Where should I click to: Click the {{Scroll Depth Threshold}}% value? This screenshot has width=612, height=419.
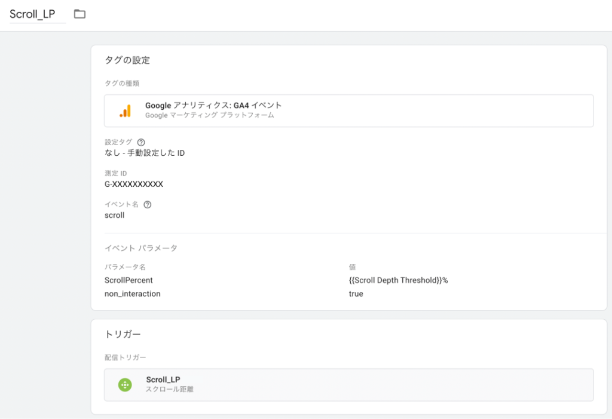[x=398, y=280]
